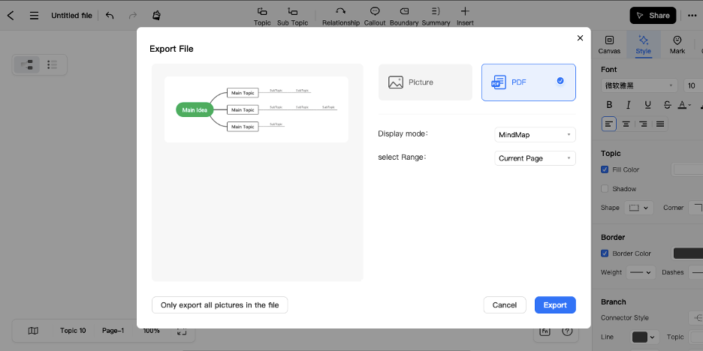Screen dimensions: 703x351
Task: Open the select Range dropdown
Action: pos(535,158)
